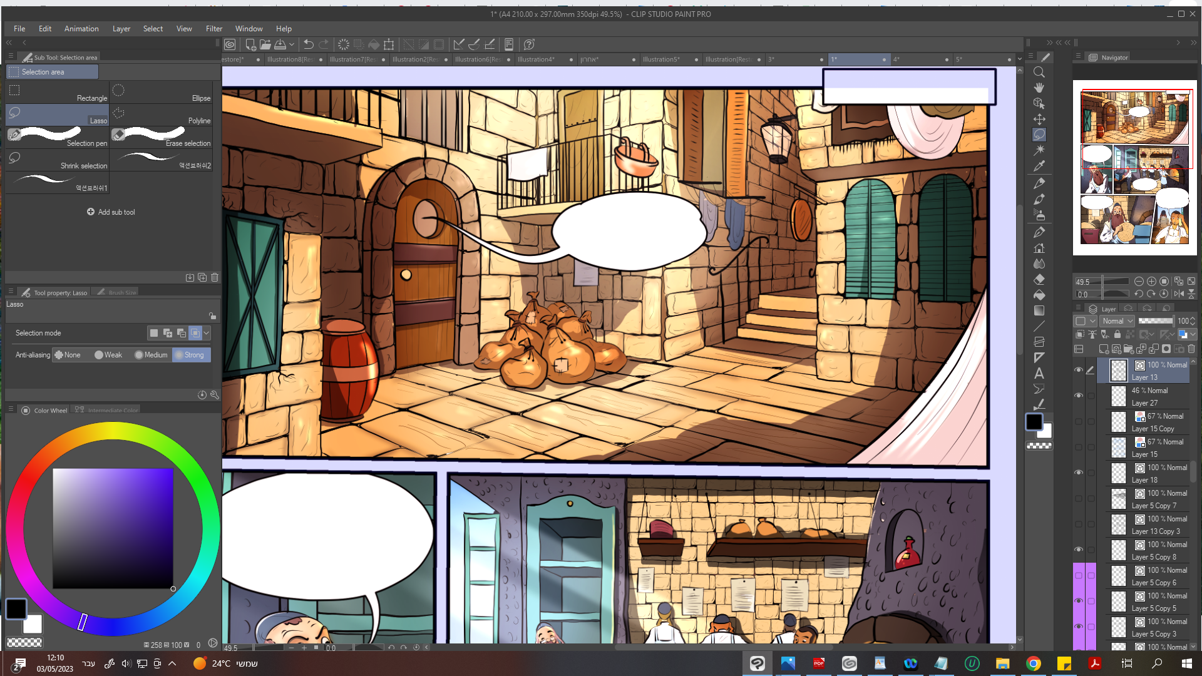This screenshot has height=676, width=1202.
Task: Switch to Illustration5 document tab
Action: (661, 59)
